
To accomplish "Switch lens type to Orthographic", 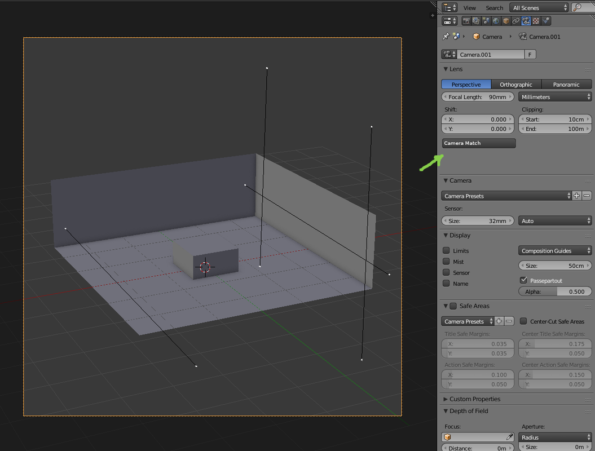I will coord(515,84).
